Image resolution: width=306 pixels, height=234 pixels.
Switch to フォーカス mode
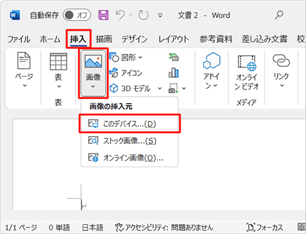click(x=265, y=227)
